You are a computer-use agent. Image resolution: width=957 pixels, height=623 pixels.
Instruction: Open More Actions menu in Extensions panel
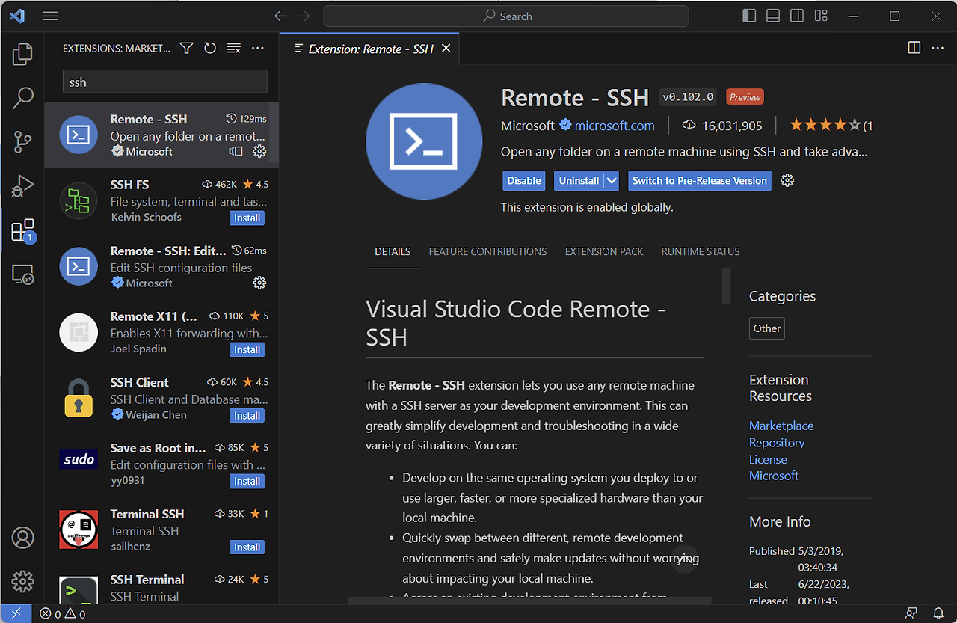coord(258,47)
